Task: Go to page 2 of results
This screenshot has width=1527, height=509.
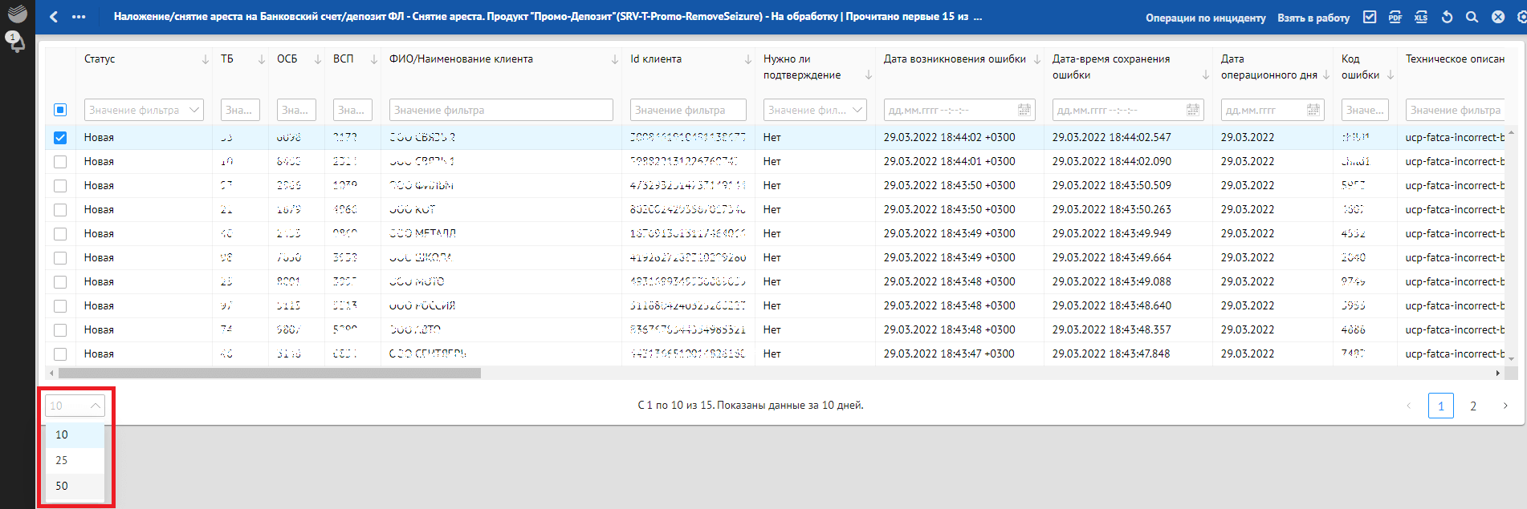Action: click(x=1473, y=406)
